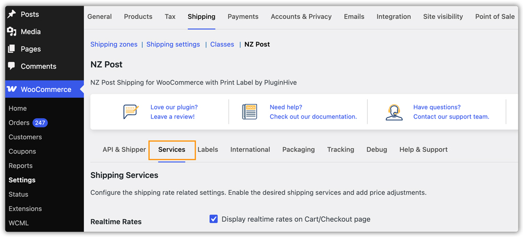Click the support headset icon
Image resolution: width=523 pixels, height=237 pixels.
click(x=394, y=112)
